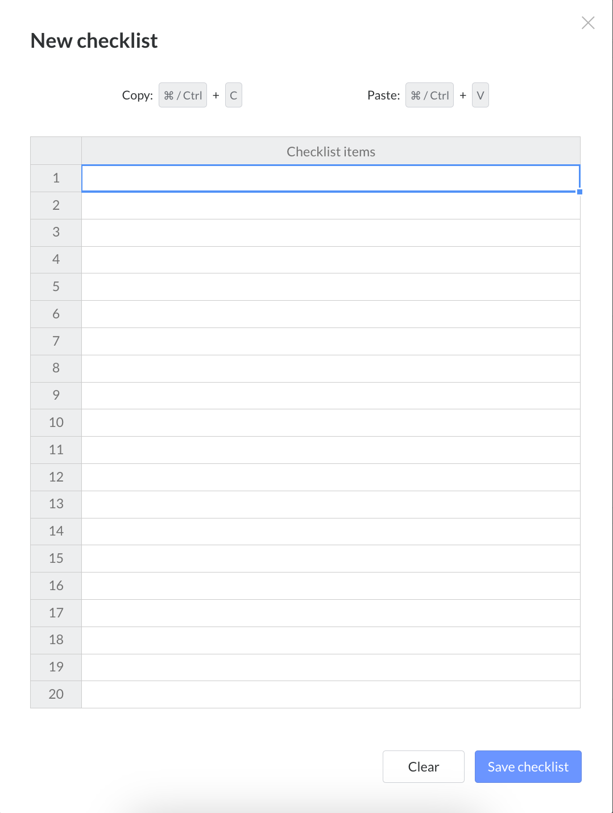This screenshot has height=813, width=613.
Task: Select the item 15 cell
Action: coord(330,558)
